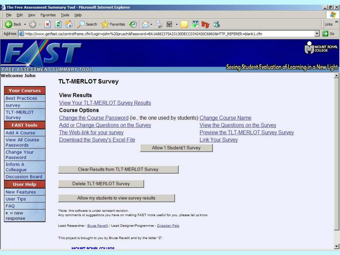This screenshot has width=340, height=255.
Task: Open the Change Course Name link
Action: [225, 118]
